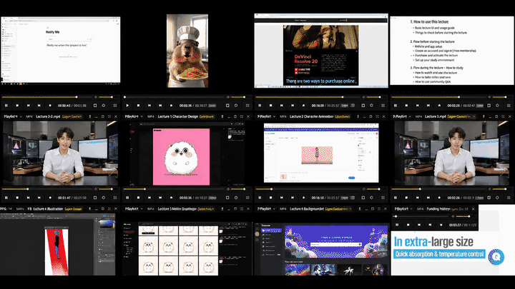This screenshot has height=289, width=515.
Task: Pause the DaVinci Resolve video player
Action: click(260, 106)
